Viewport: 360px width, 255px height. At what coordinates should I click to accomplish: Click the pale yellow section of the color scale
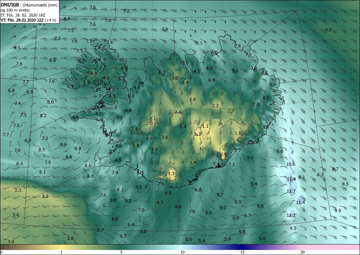point(61,247)
